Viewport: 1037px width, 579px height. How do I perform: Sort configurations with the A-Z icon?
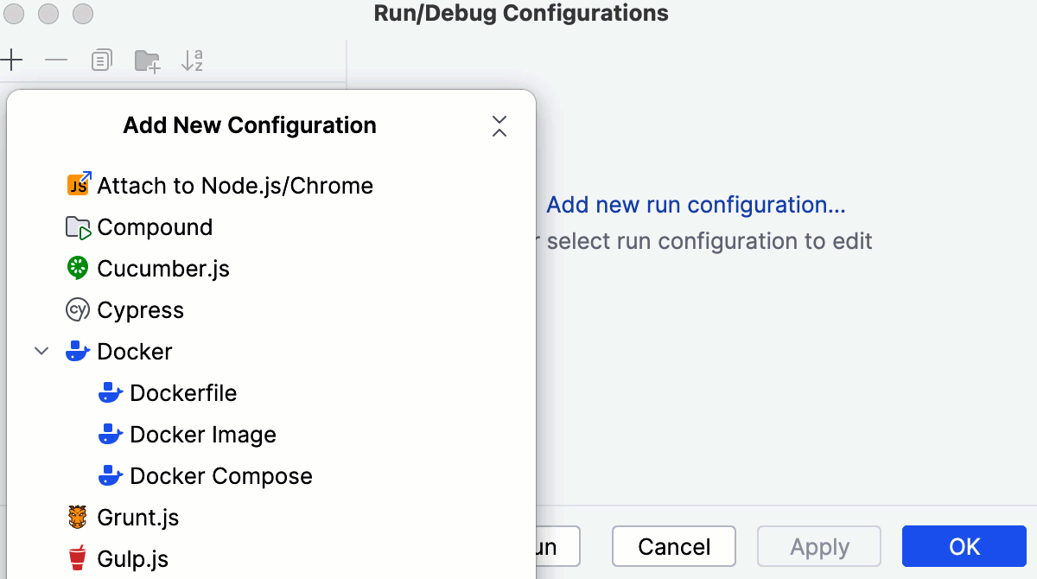pyautogui.click(x=192, y=60)
